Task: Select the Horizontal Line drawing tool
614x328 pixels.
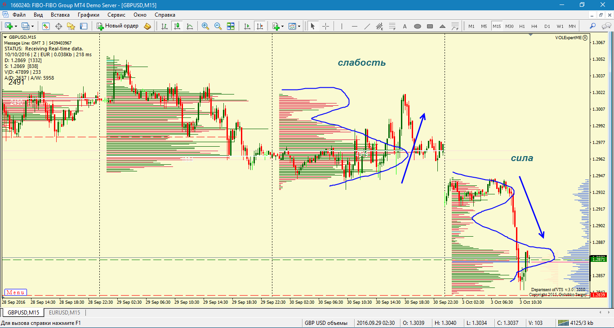Action: (354, 26)
